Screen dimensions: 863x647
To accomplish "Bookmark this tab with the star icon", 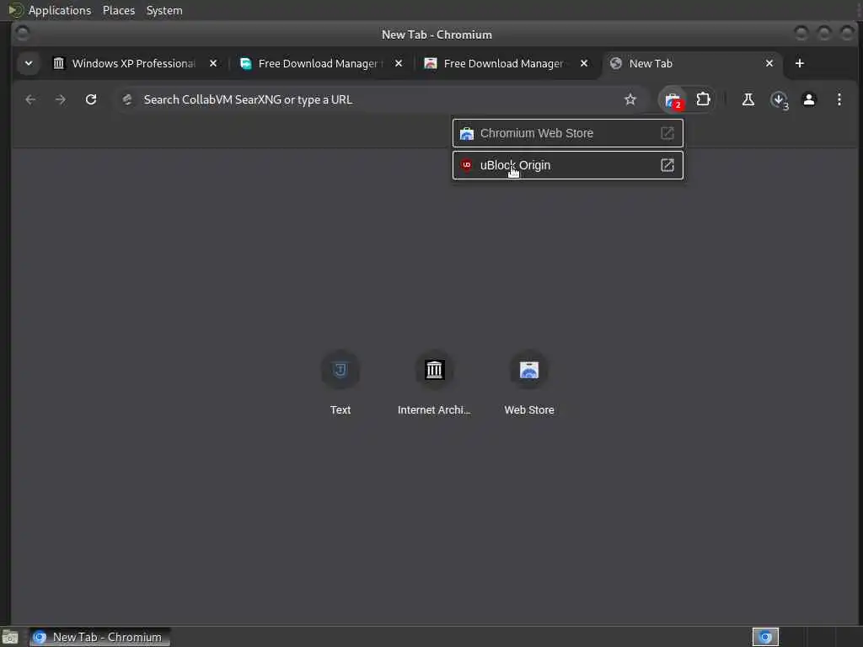I will [x=630, y=99].
